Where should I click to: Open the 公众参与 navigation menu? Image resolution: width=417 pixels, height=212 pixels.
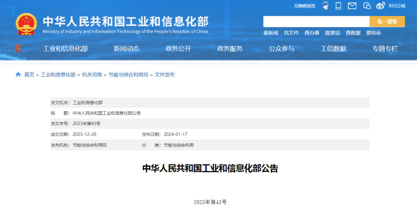coord(281,48)
